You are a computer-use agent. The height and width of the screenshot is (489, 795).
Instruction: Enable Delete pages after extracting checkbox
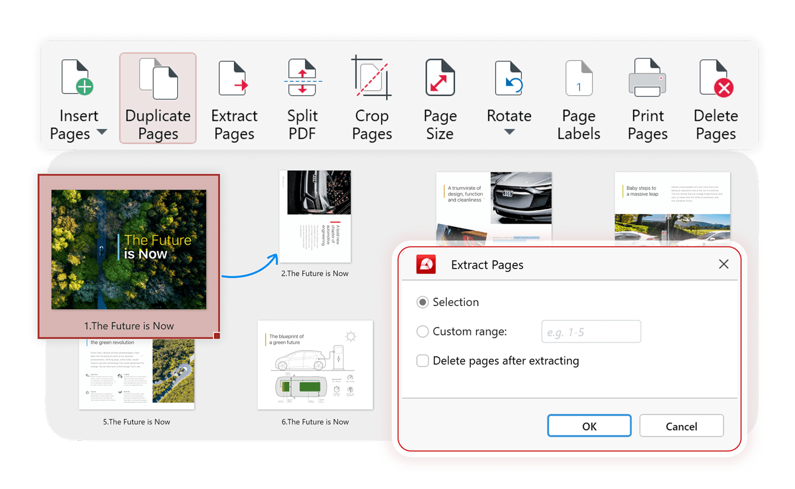tap(422, 361)
